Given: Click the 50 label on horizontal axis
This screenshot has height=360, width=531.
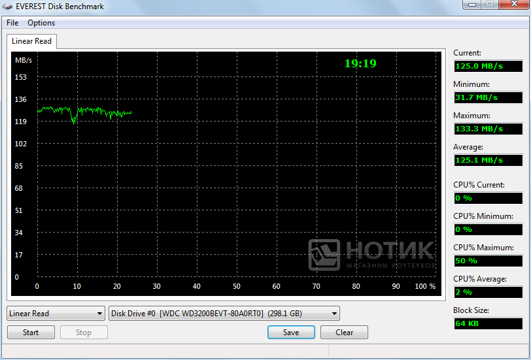Looking at the screenshot, I should (x=236, y=286).
